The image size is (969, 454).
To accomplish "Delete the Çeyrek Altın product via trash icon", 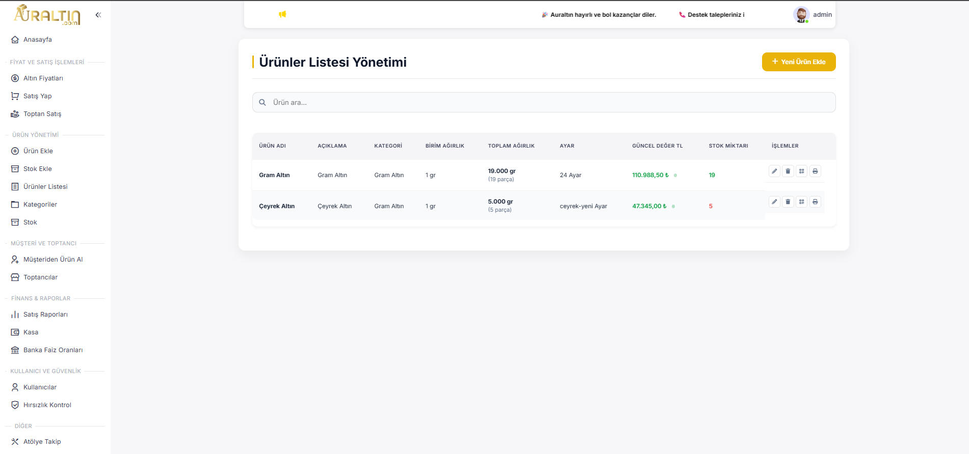I will (788, 202).
